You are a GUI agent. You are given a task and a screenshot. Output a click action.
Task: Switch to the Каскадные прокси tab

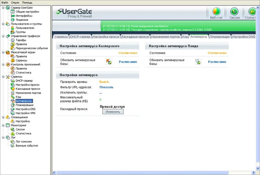tap(135, 37)
